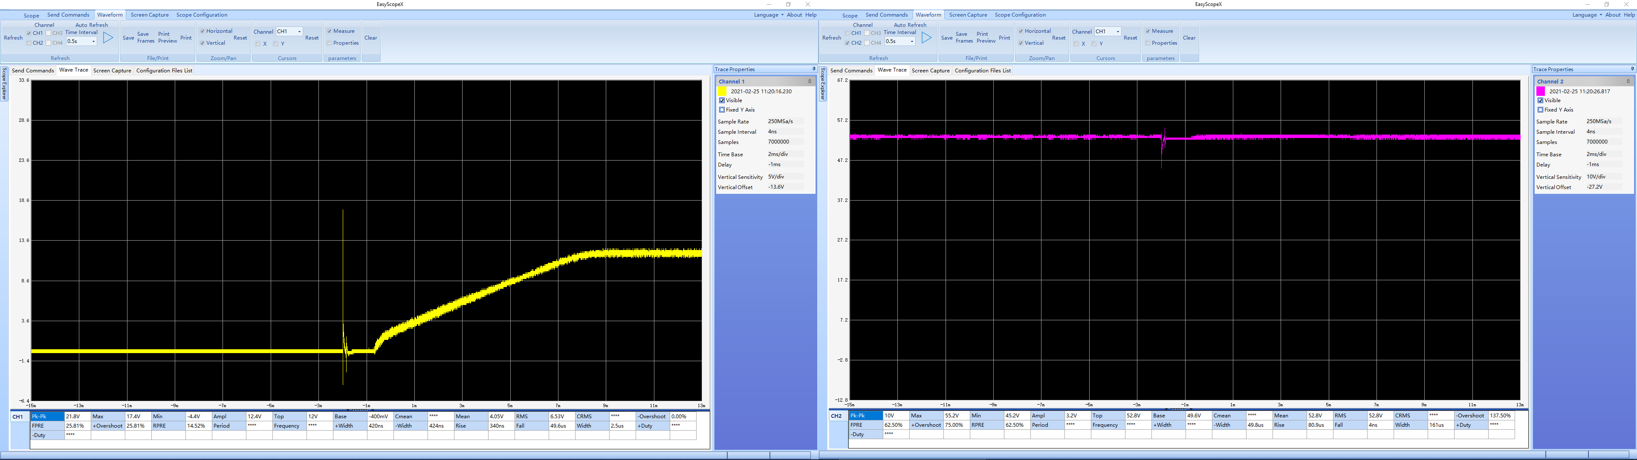Collapse the Channel 1 properties section chevron

[x=810, y=81]
